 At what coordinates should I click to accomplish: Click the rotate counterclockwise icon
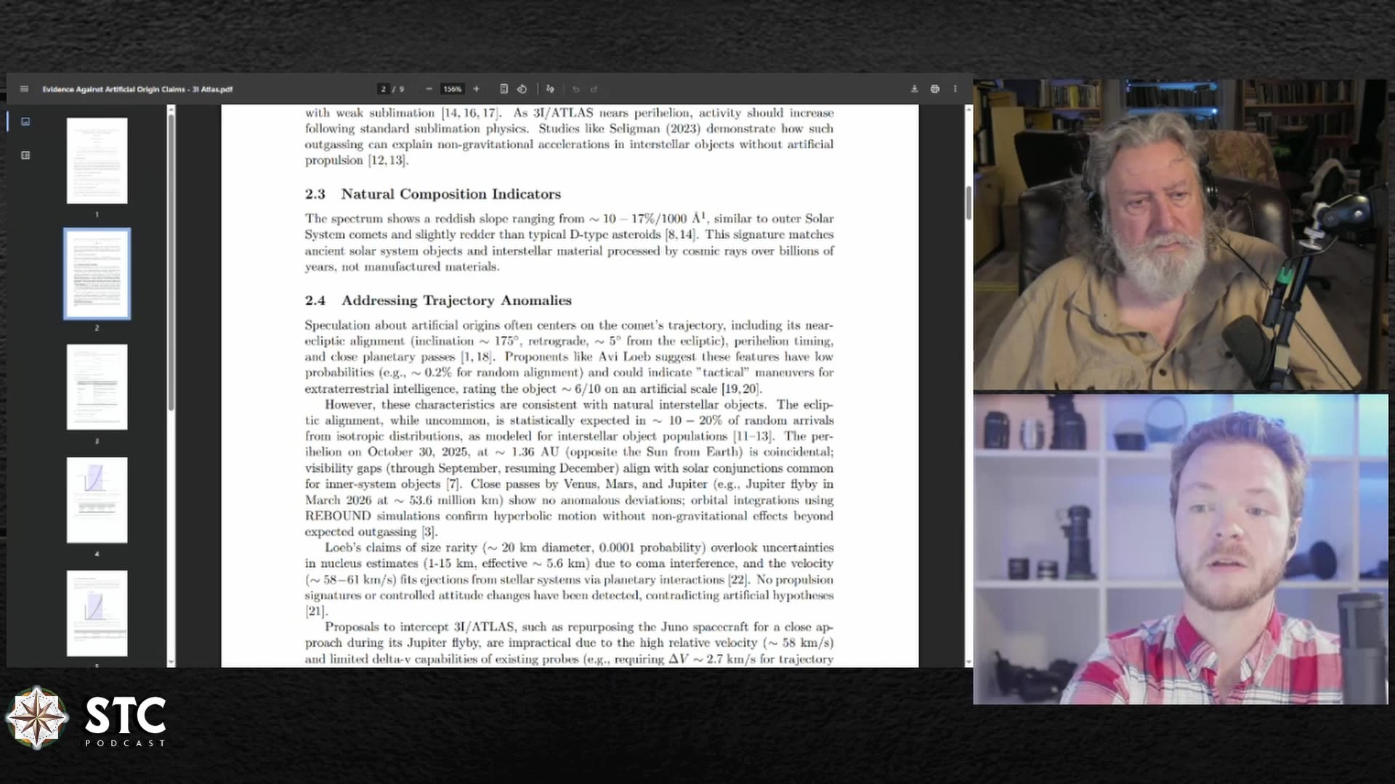click(x=522, y=89)
